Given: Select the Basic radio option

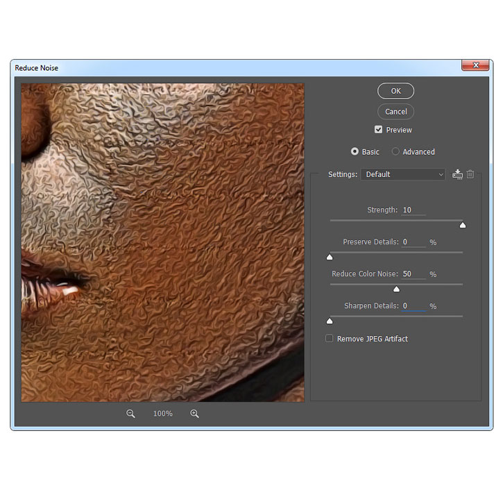Looking at the screenshot, I should [x=355, y=151].
